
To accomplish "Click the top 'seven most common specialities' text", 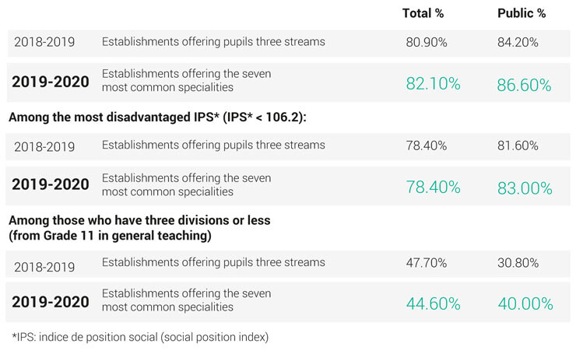I will click(x=187, y=80).
